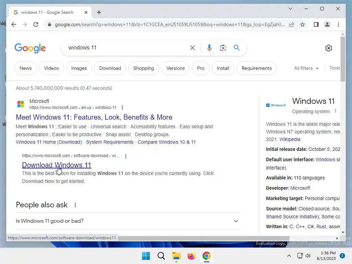Screen dimensions: 352x264
Task: Select the Download filter chip
Action: pyautogui.click(x=110, y=68)
